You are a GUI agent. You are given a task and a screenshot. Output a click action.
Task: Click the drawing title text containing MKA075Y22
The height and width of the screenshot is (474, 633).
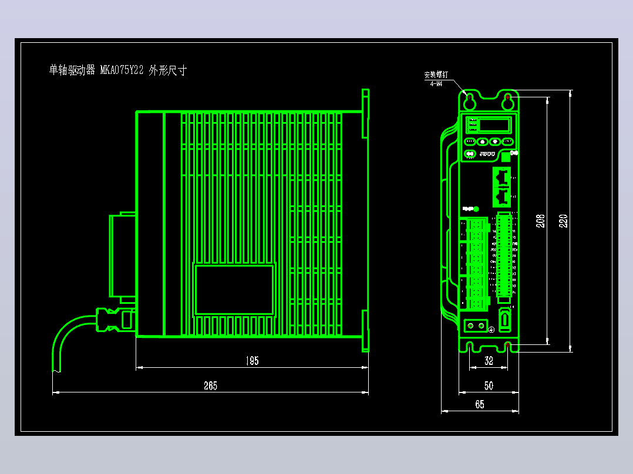pos(118,70)
